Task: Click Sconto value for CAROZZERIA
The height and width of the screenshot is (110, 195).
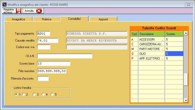Action: pos(174,44)
